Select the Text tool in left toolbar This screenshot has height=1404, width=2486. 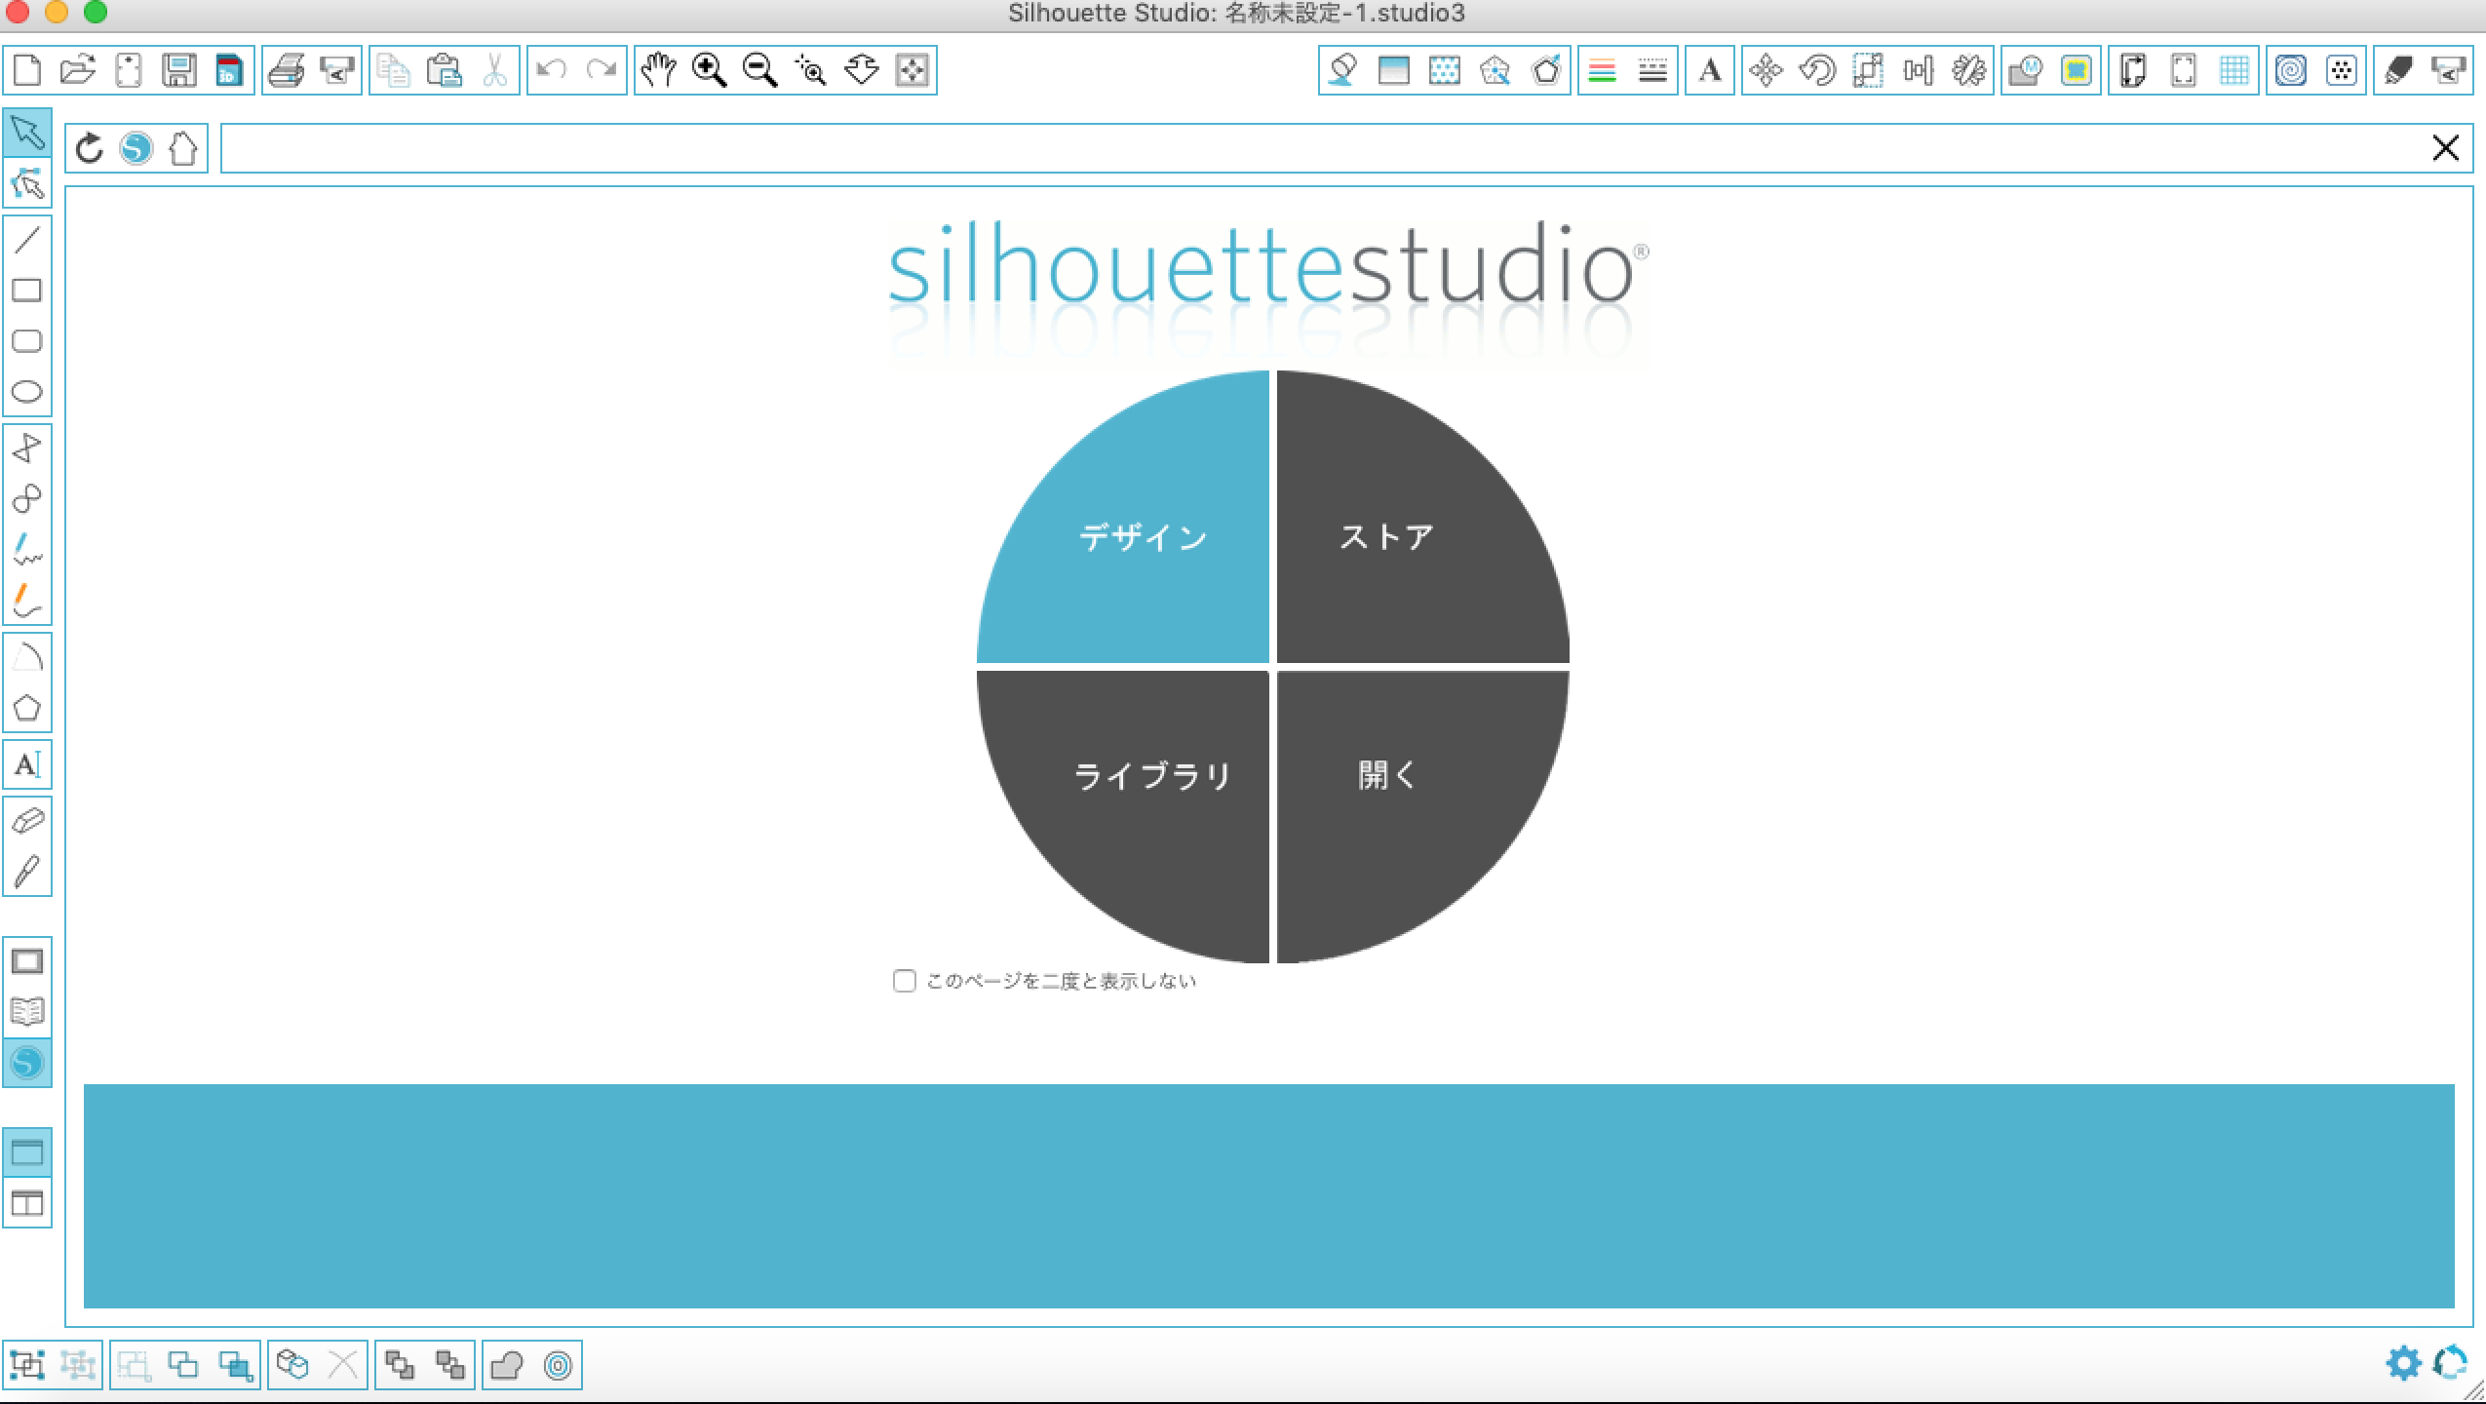point(27,764)
